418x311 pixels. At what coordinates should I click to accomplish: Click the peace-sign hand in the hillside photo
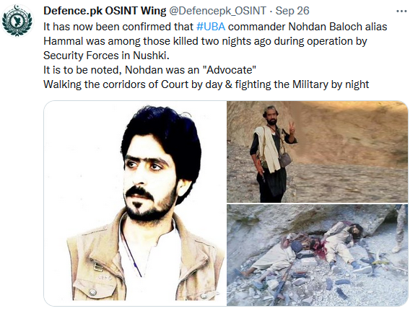[292, 128]
